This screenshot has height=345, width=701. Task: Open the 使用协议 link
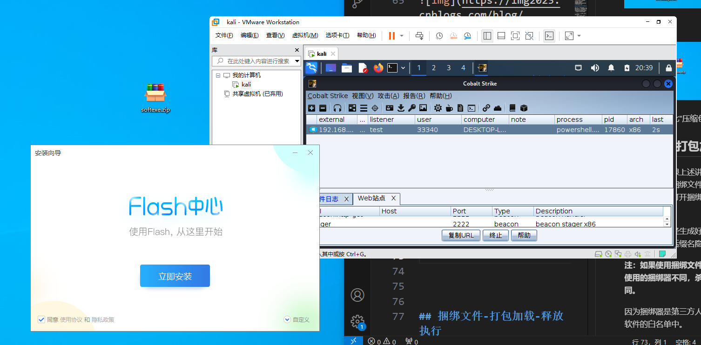[71, 319]
